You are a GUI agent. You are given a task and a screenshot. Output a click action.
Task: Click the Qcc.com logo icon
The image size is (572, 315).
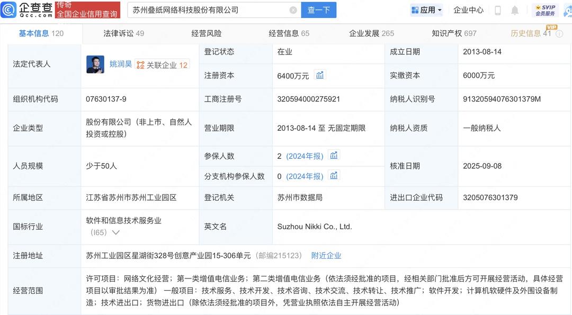click(x=9, y=10)
